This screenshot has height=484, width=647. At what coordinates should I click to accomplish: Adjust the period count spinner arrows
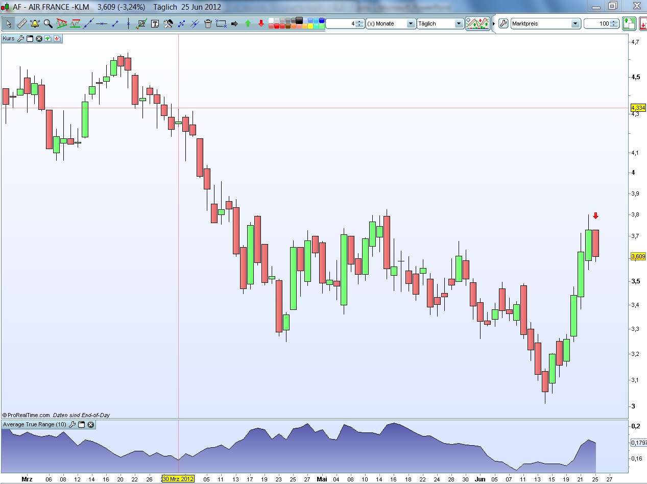[x=360, y=23]
